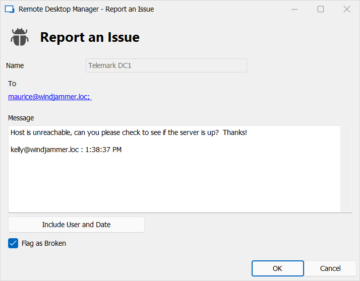Click the 'Name' field label
The image size is (360, 281).
tap(15, 65)
